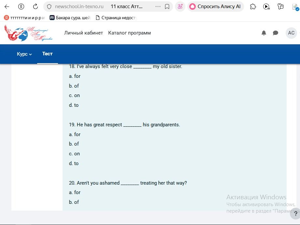The height and width of the screenshot is (225, 300).
Task: Open the messages chat bubble icon
Action: click(275, 33)
